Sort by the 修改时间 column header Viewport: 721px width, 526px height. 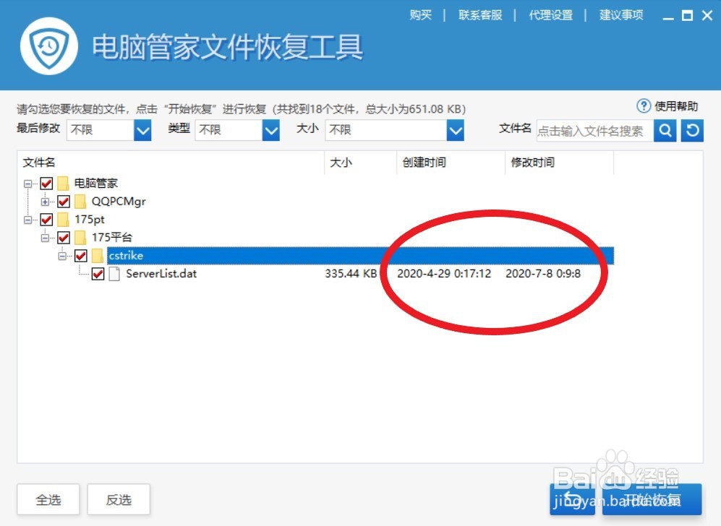pos(532,162)
